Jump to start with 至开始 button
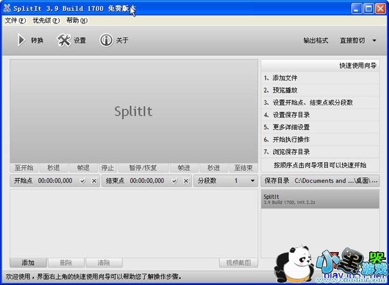 click(24, 168)
